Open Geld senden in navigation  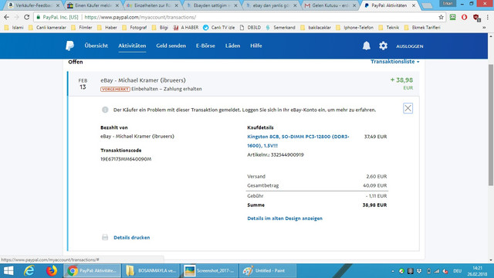171,46
